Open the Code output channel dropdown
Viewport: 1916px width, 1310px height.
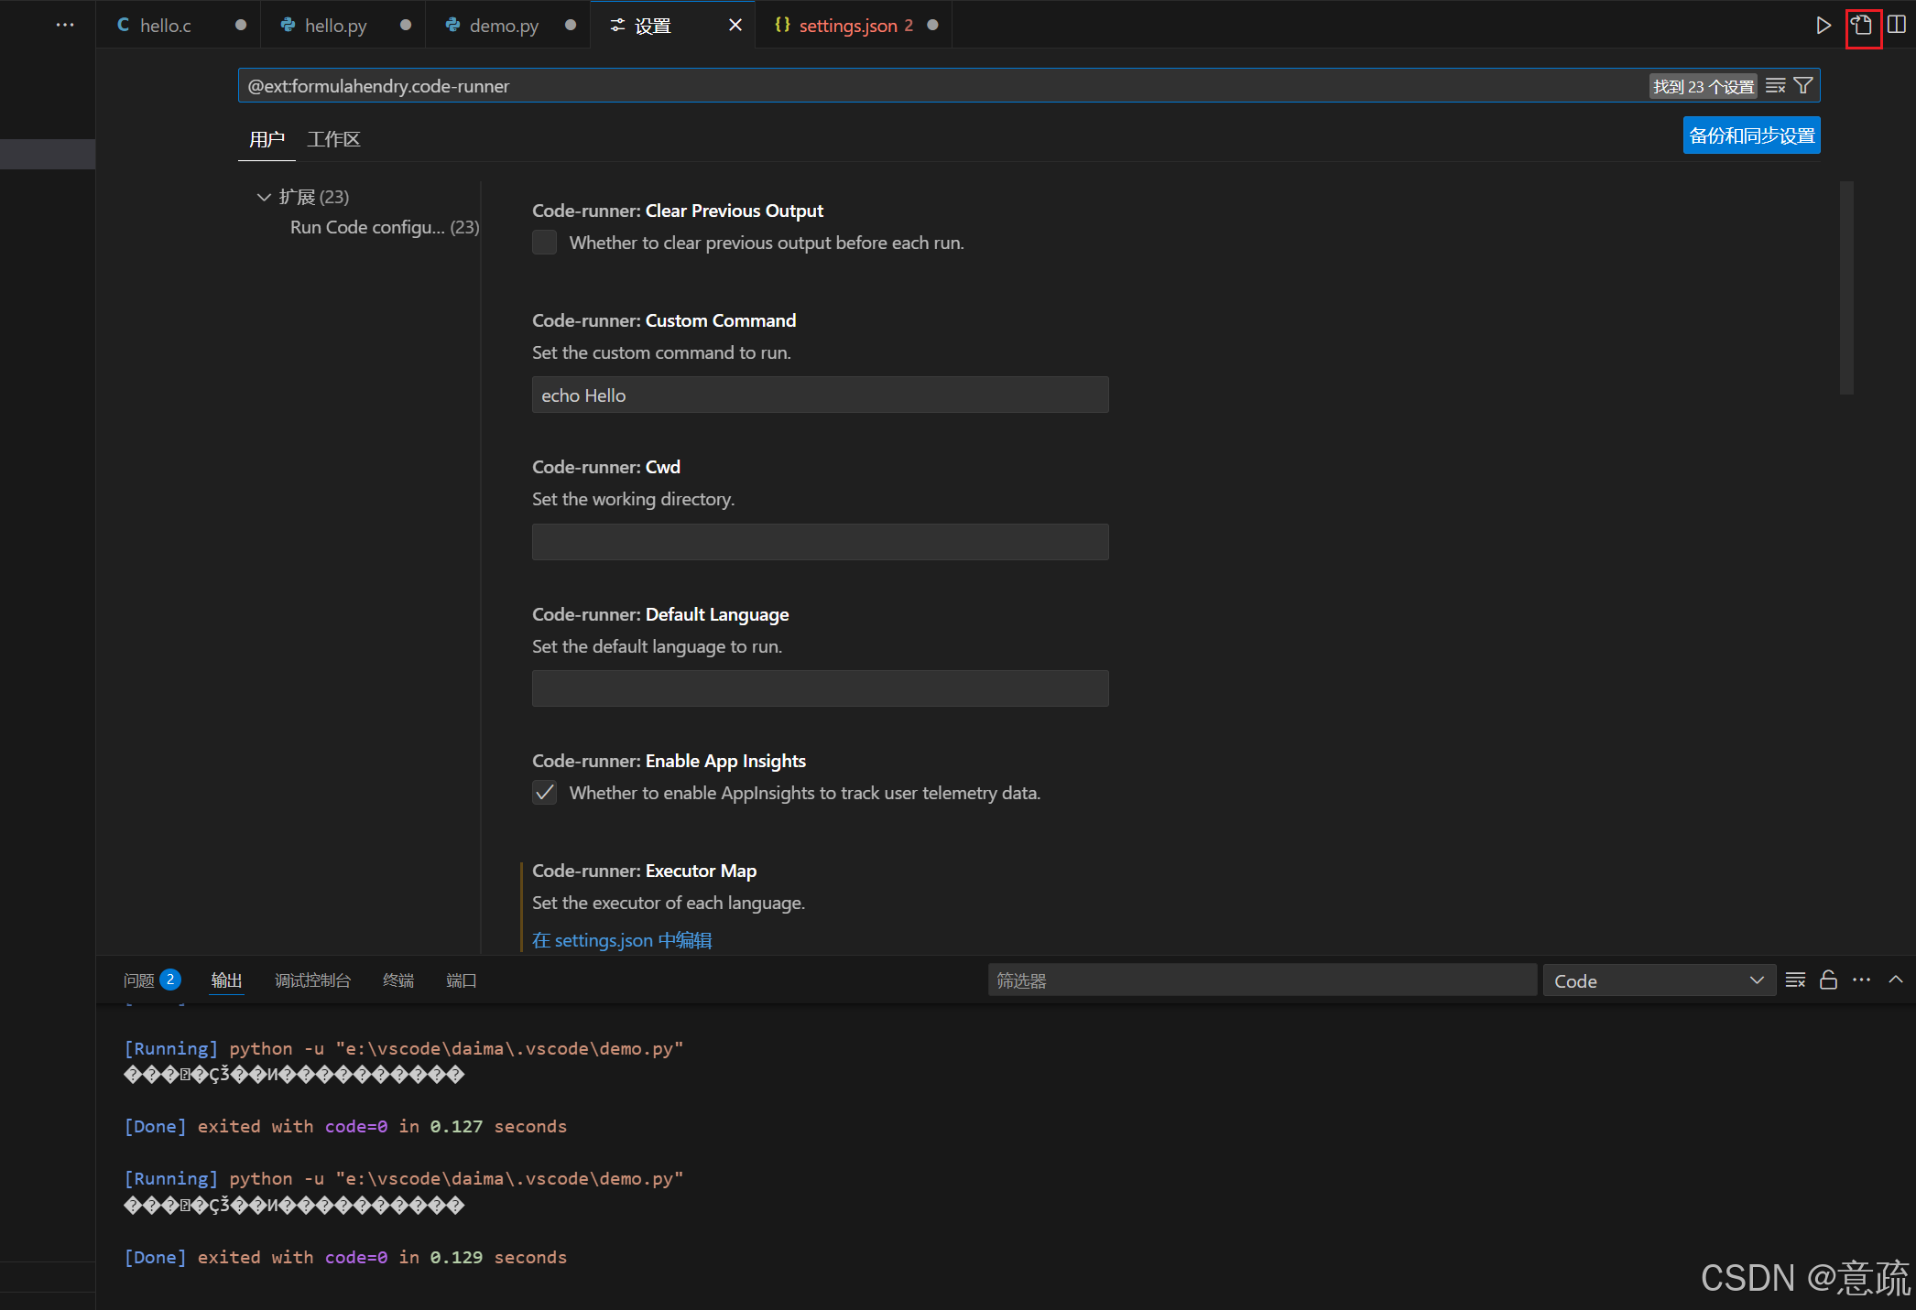(1658, 981)
